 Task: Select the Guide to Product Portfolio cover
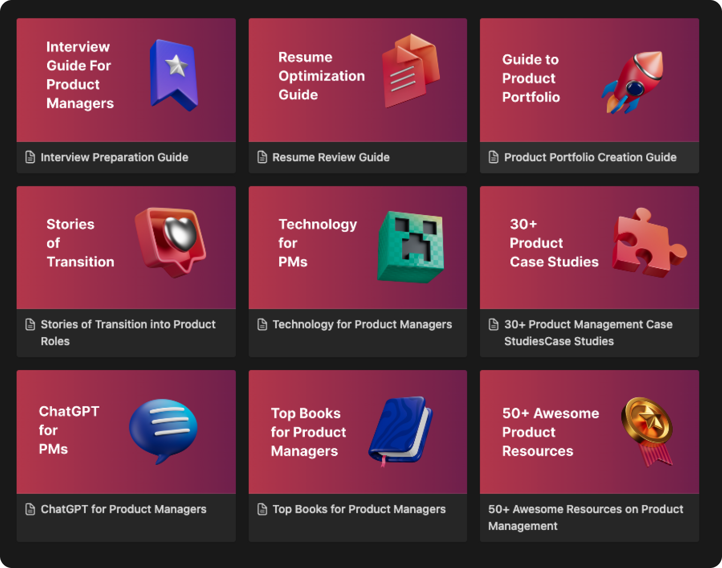589,80
